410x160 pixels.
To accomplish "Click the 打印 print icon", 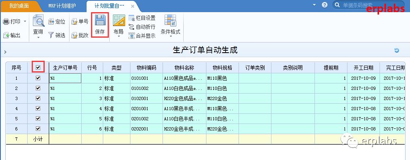I will point(6,21).
